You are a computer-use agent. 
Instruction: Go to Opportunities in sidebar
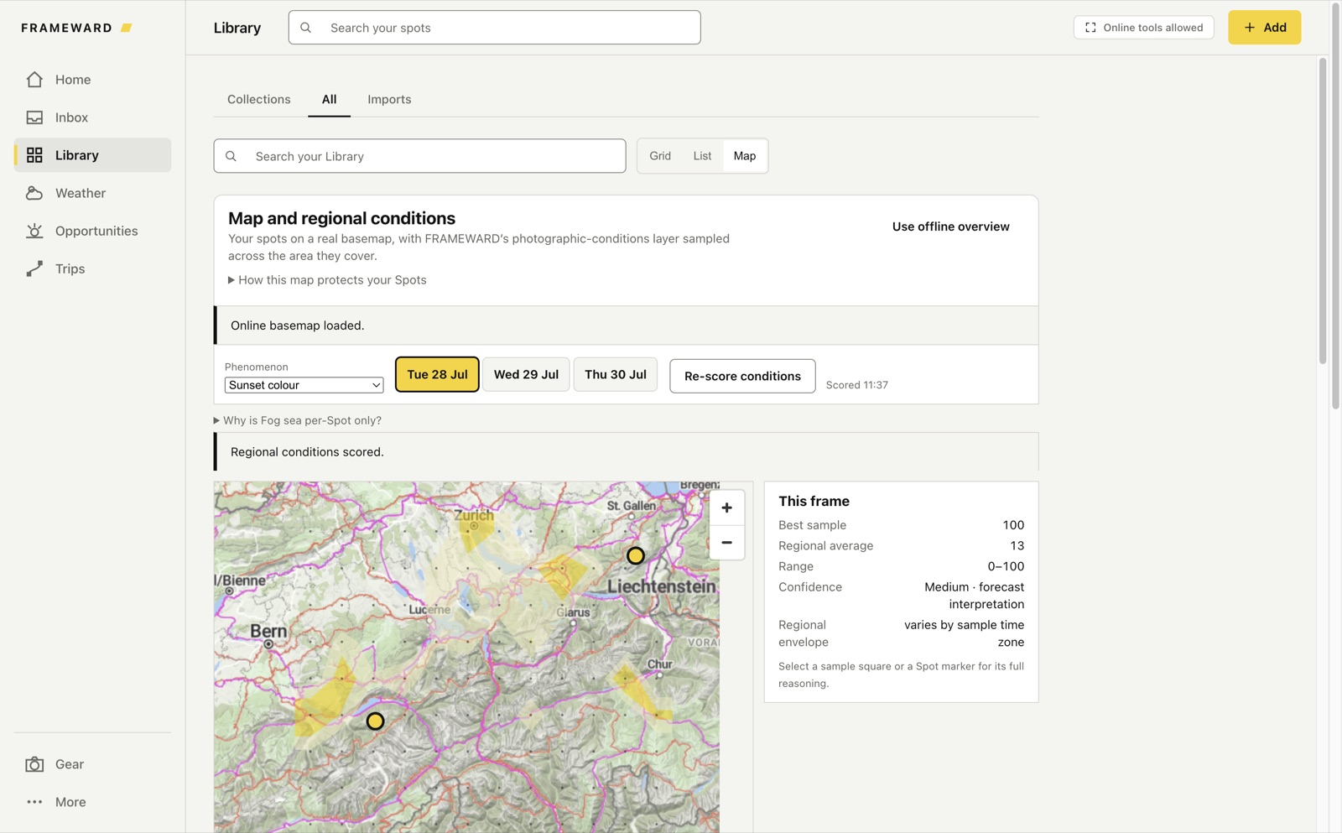click(x=92, y=231)
